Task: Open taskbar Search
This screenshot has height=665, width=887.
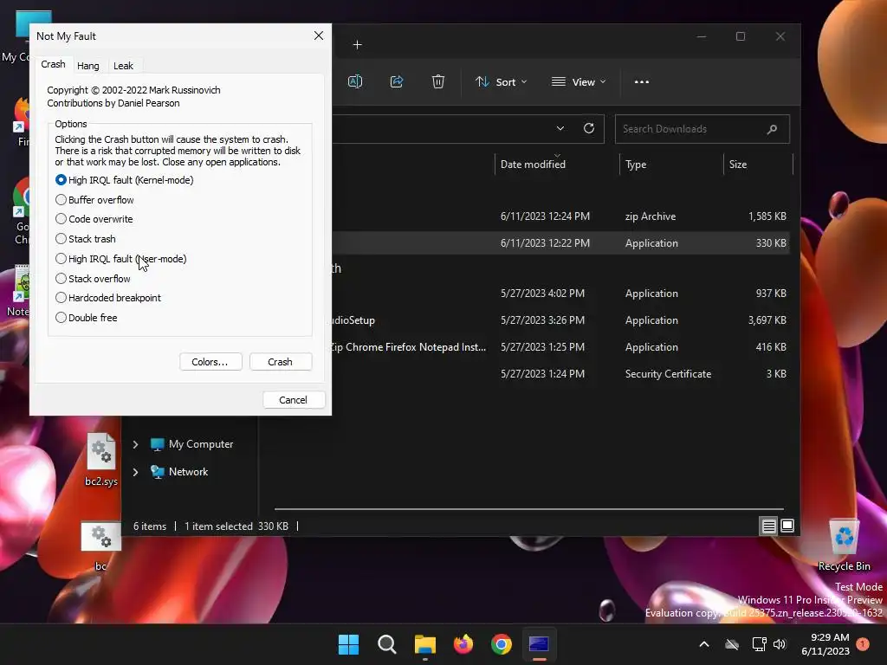Action: point(387,644)
